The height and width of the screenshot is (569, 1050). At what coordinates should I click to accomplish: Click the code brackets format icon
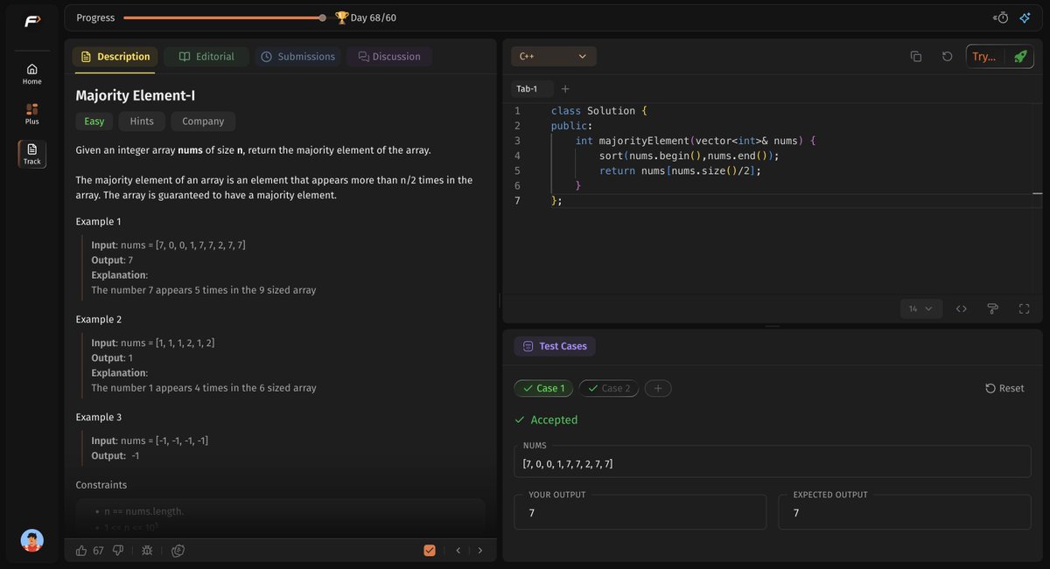pos(962,309)
